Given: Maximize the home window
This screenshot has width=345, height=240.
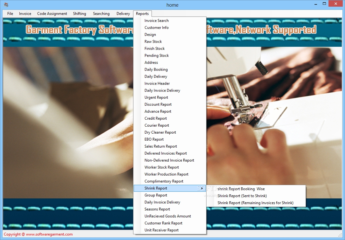Looking at the screenshot, I should [324, 4].
